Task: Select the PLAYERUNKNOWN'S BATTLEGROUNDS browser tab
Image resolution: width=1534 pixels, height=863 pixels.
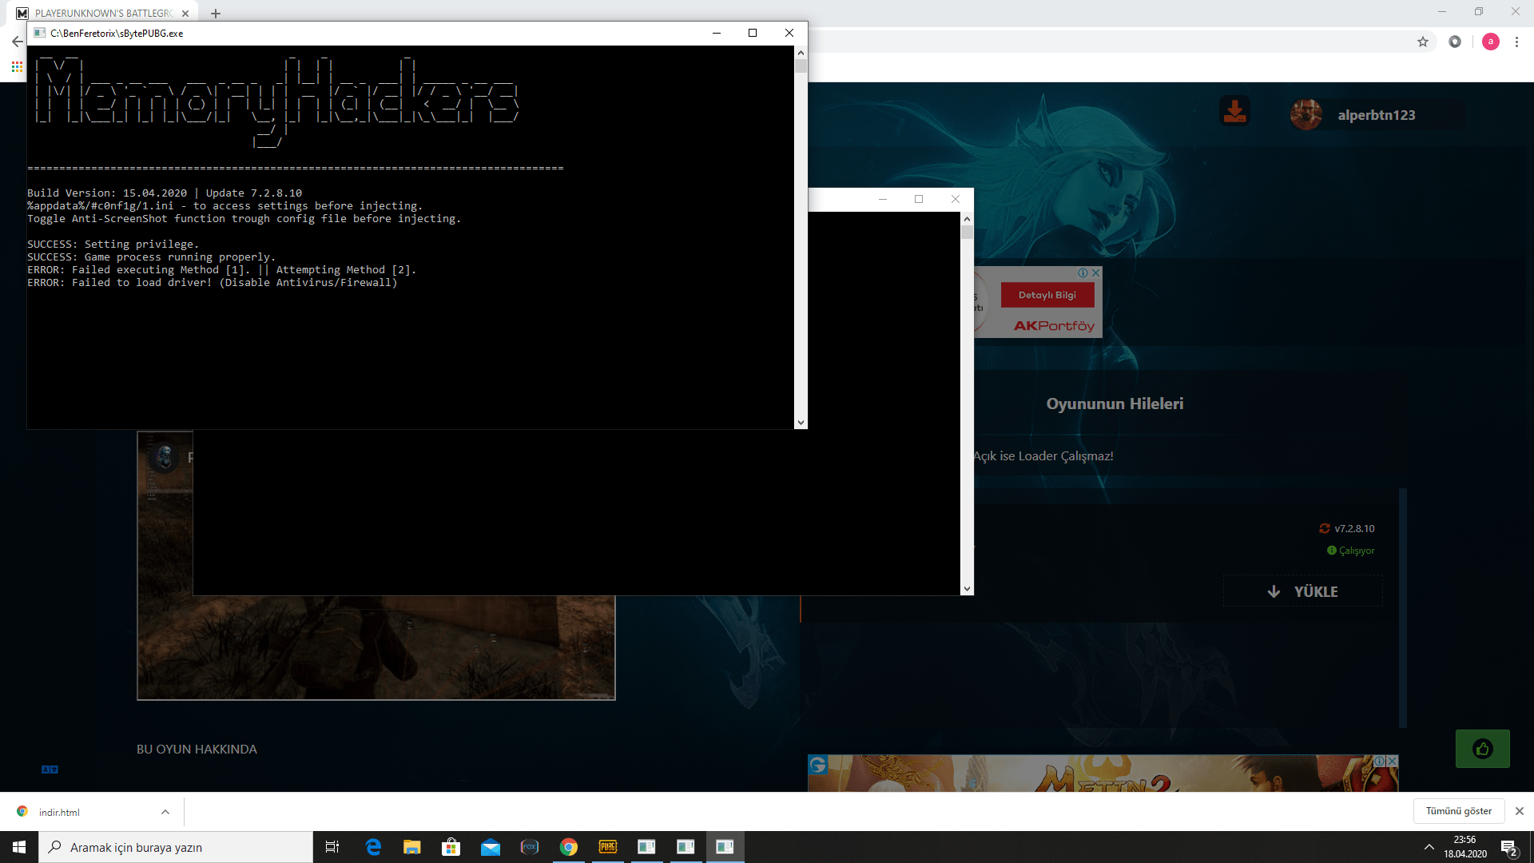Action: [104, 14]
